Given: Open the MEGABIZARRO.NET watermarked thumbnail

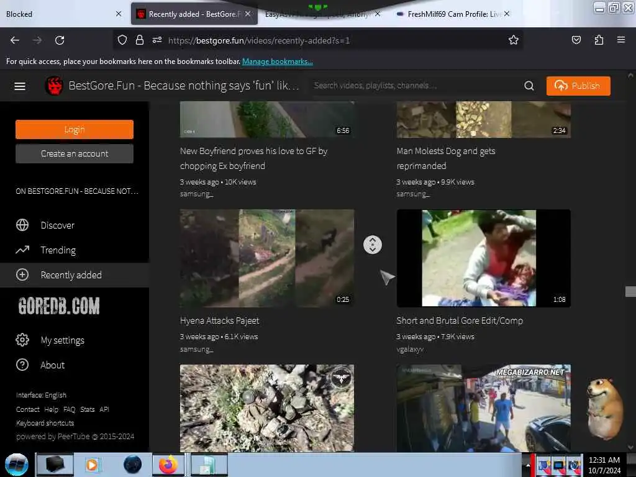Looking at the screenshot, I should (x=483, y=408).
